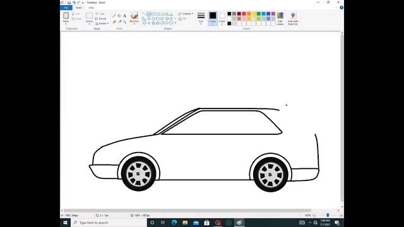
Task: Open the Edit colors dialog
Action: click(280, 19)
